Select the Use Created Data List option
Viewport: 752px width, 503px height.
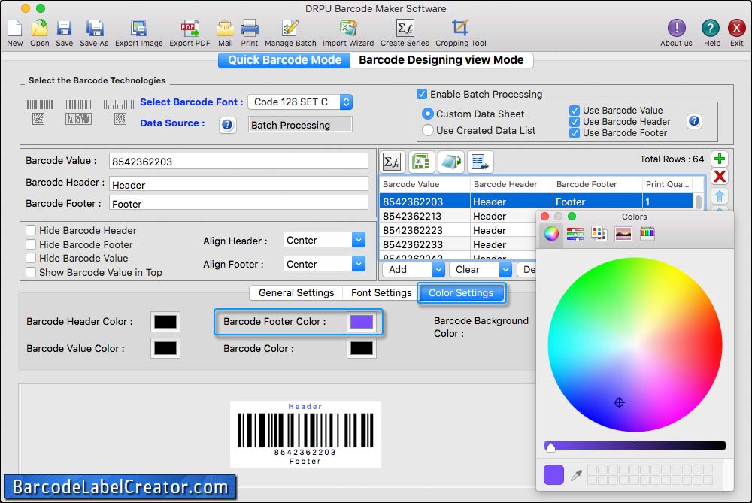pos(427,130)
